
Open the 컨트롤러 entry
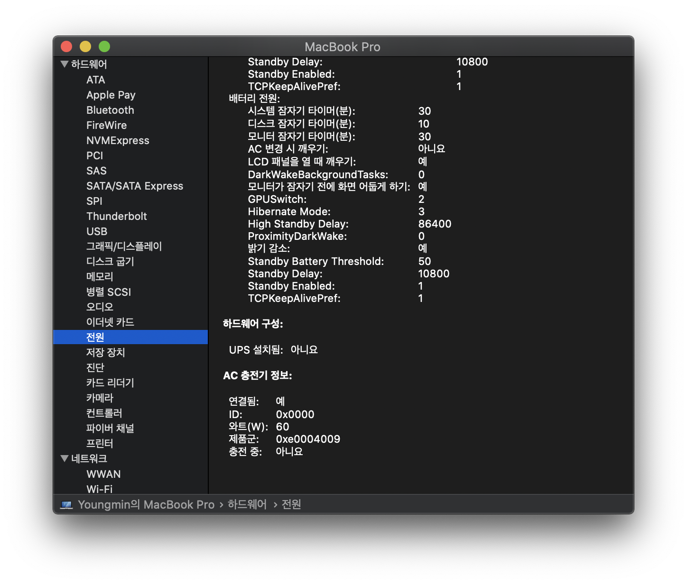(104, 413)
